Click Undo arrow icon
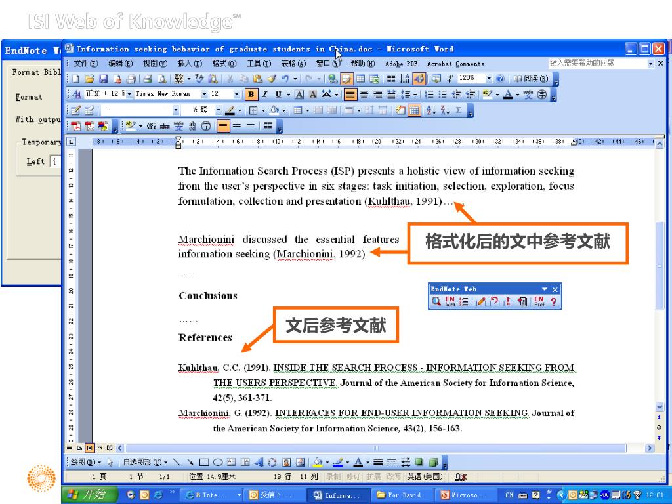672x504 pixels. click(x=285, y=79)
